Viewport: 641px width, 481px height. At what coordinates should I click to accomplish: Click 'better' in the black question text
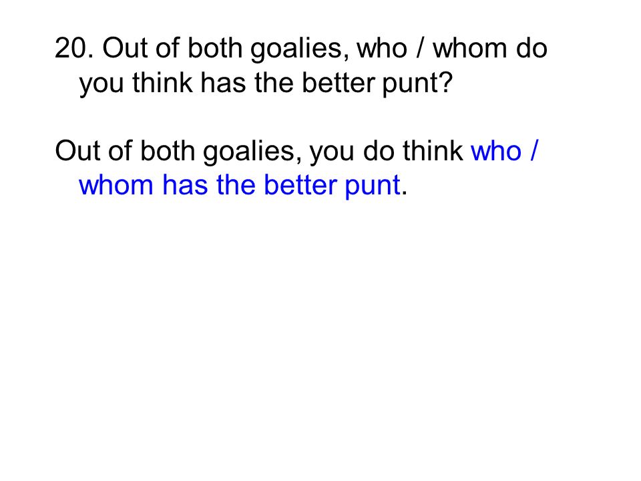(x=338, y=82)
